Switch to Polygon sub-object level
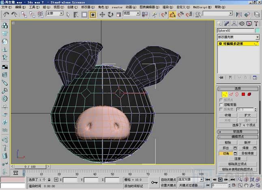This screenshot has width=262, height=190. pos(243,94)
